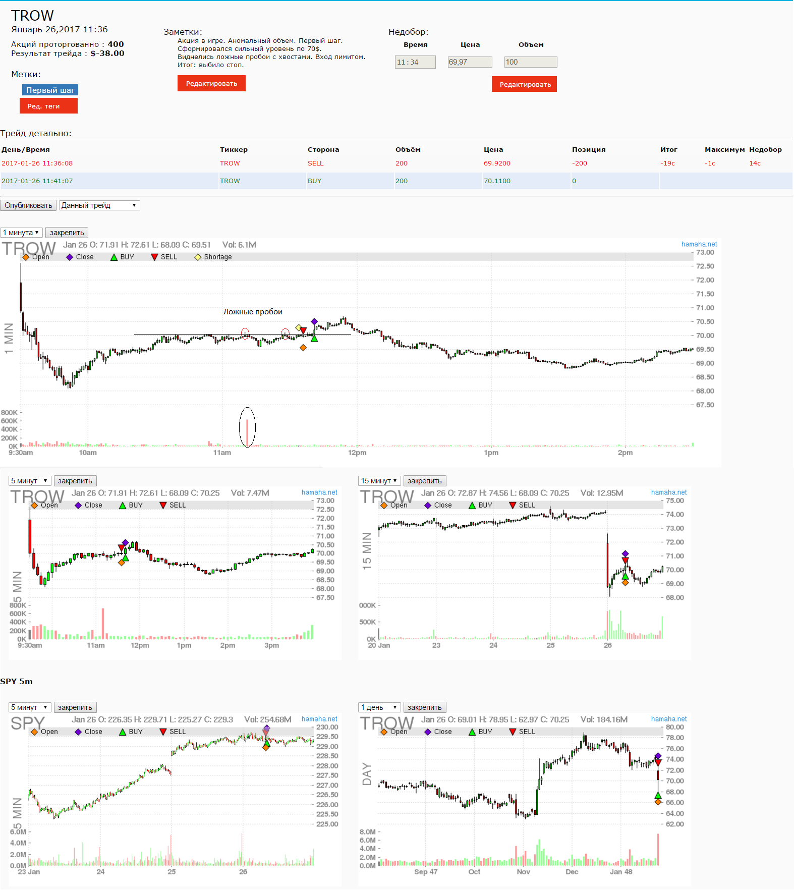Screen dimensions: 794x891
Task: Click the Open legend diamond on 1-minute chart
Action: (x=26, y=257)
